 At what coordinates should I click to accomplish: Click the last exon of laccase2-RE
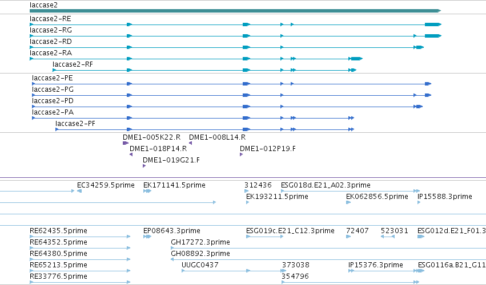click(x=433, y=25)
